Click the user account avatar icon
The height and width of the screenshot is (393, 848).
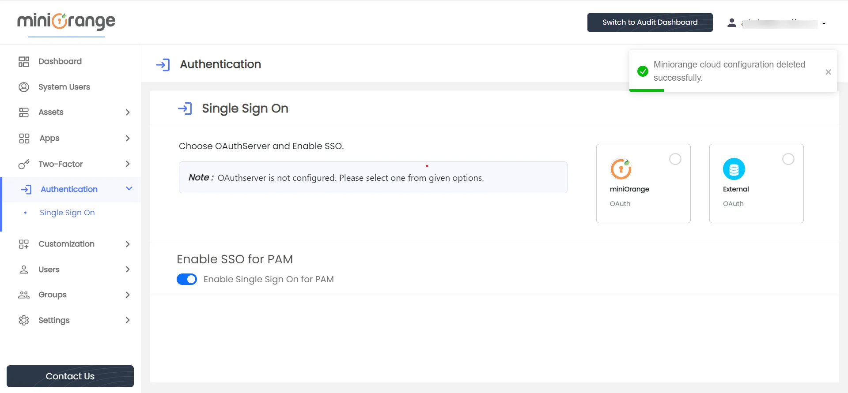732,22
